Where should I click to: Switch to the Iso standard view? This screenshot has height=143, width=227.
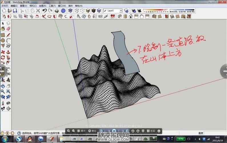pyautogui.click(x=119, y=16)
